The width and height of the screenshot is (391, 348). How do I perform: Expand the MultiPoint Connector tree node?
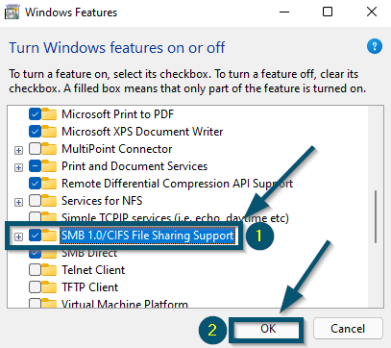(x=18, y=150)
